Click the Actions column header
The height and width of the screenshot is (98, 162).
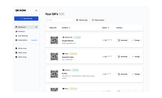point(119,28)
